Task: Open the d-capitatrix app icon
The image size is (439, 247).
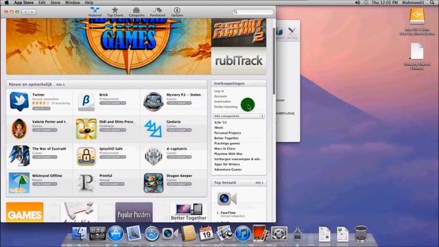Action: (154, 156)
